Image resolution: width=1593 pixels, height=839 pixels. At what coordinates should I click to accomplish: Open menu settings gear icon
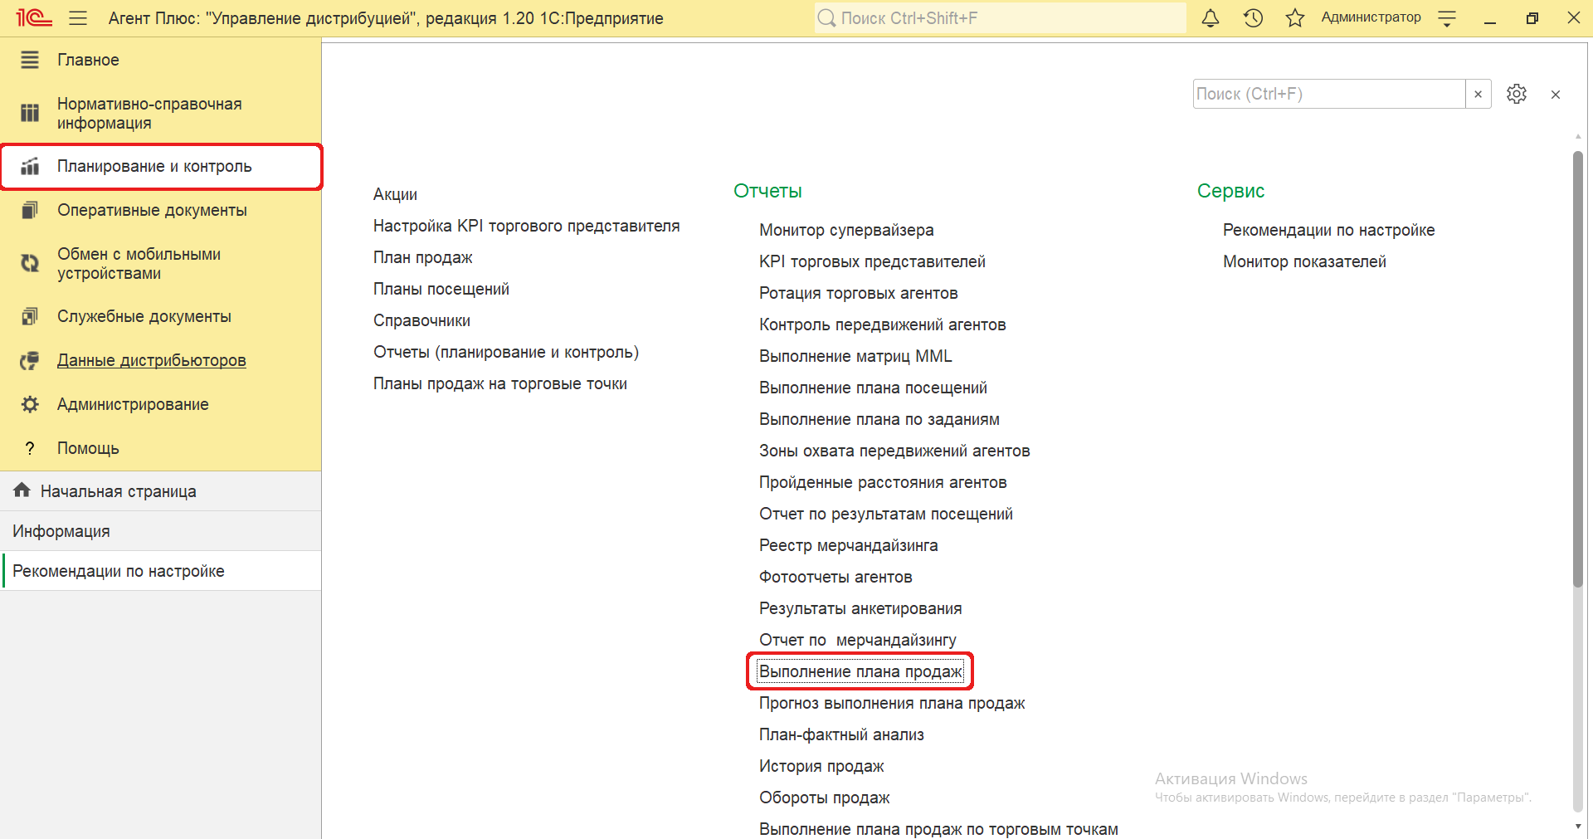pos(1517,94)
